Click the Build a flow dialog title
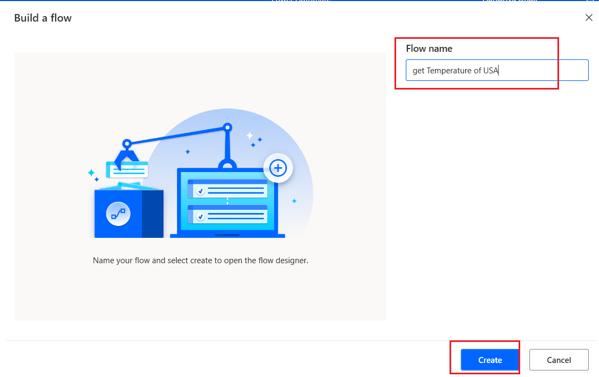Screen dimensions: 599x377 pos(43,18)
